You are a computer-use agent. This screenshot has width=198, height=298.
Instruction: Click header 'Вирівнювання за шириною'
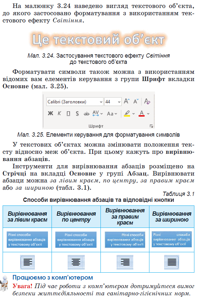[x=172, y=217]
